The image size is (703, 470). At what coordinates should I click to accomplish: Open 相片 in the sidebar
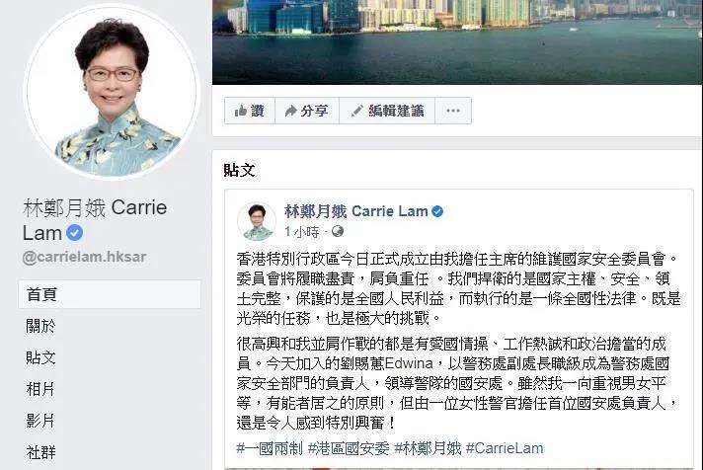[40, 389]
